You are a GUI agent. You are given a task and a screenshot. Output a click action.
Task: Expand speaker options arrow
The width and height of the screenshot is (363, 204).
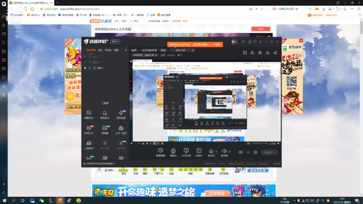pyautogui.click(x=229, y=152)
